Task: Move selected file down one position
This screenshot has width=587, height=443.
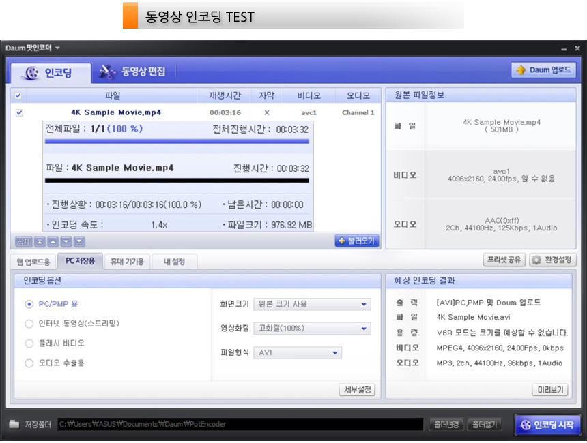Action: [66, 241]
